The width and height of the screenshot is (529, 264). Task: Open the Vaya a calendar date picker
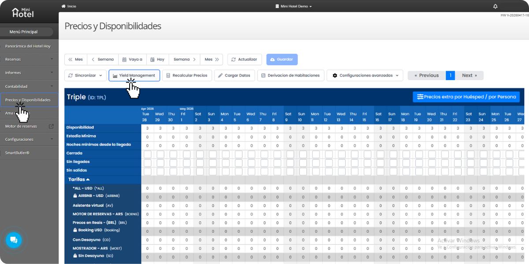[x=132, y=59]
